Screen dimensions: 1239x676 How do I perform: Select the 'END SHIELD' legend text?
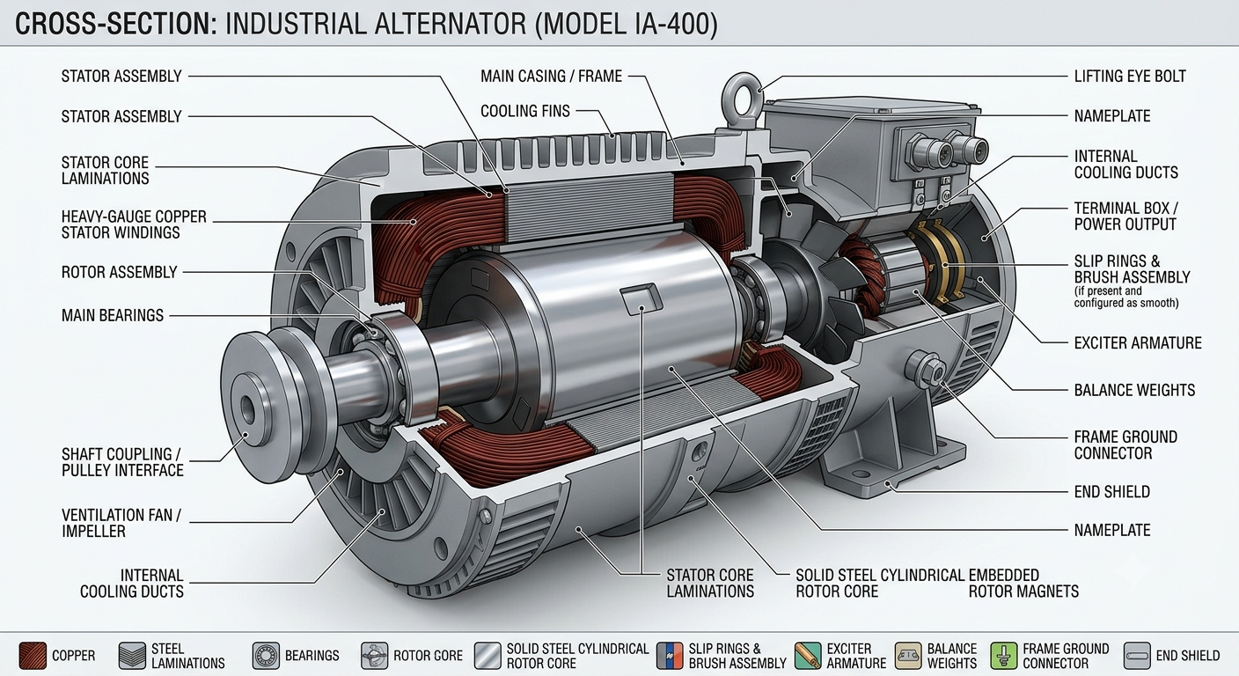click(x=1188, y=656)
